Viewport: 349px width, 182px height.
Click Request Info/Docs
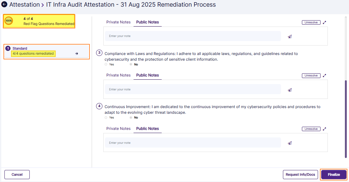click(x=300, y=174)
